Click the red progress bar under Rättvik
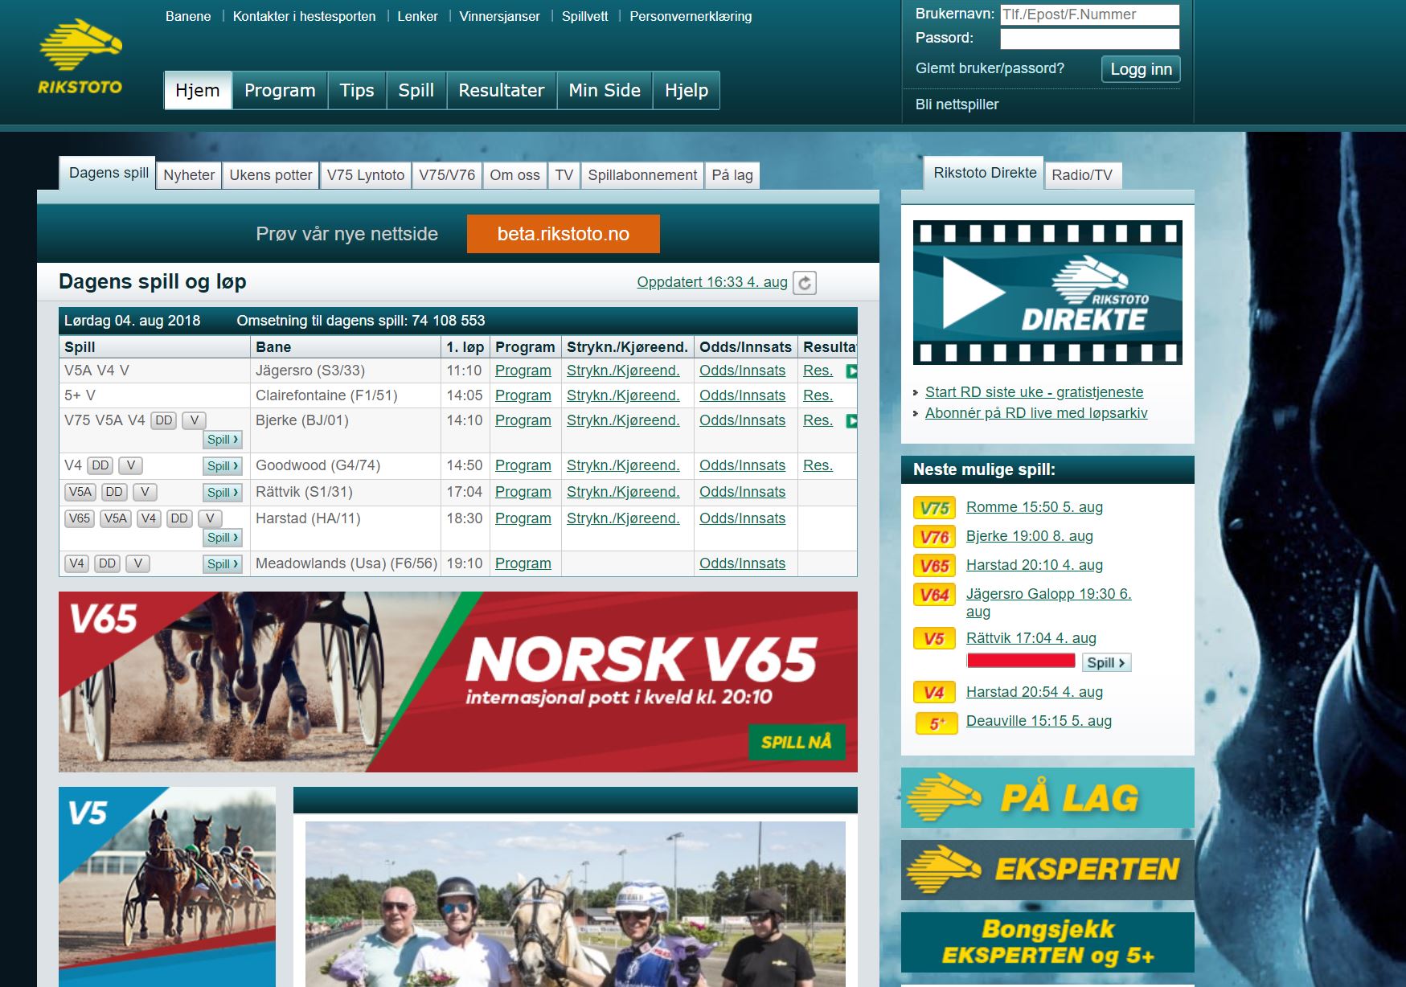This screenshot has height=987, width=1406. 1020,661
